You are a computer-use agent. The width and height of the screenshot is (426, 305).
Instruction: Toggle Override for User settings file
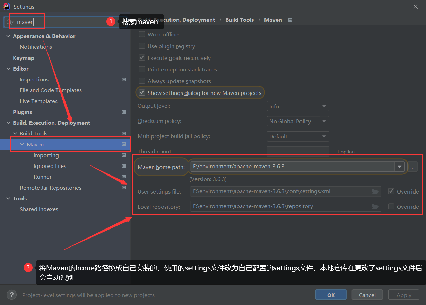point(391,191)
